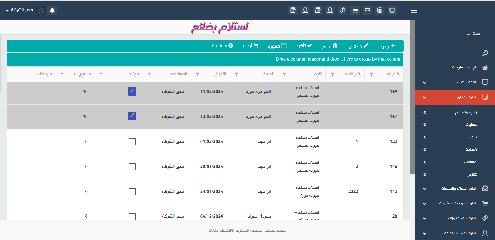
Task: Toggle confirmed checkbox for row 169
Action: pyautogui.click(x=132, y=91)
